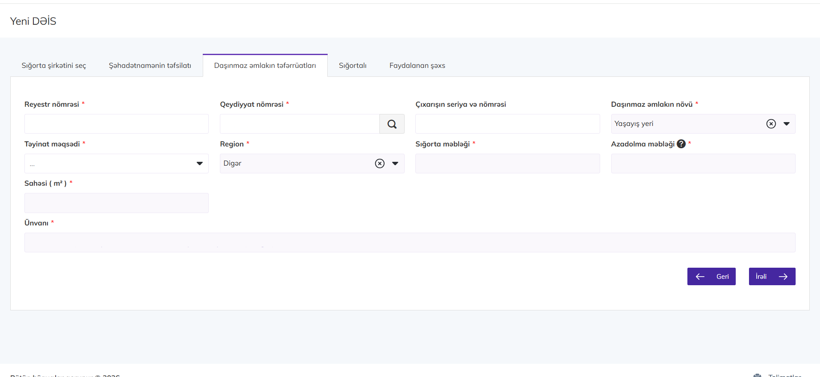
Task: Click the Ünvanı address field
Action: coord(409,243)
